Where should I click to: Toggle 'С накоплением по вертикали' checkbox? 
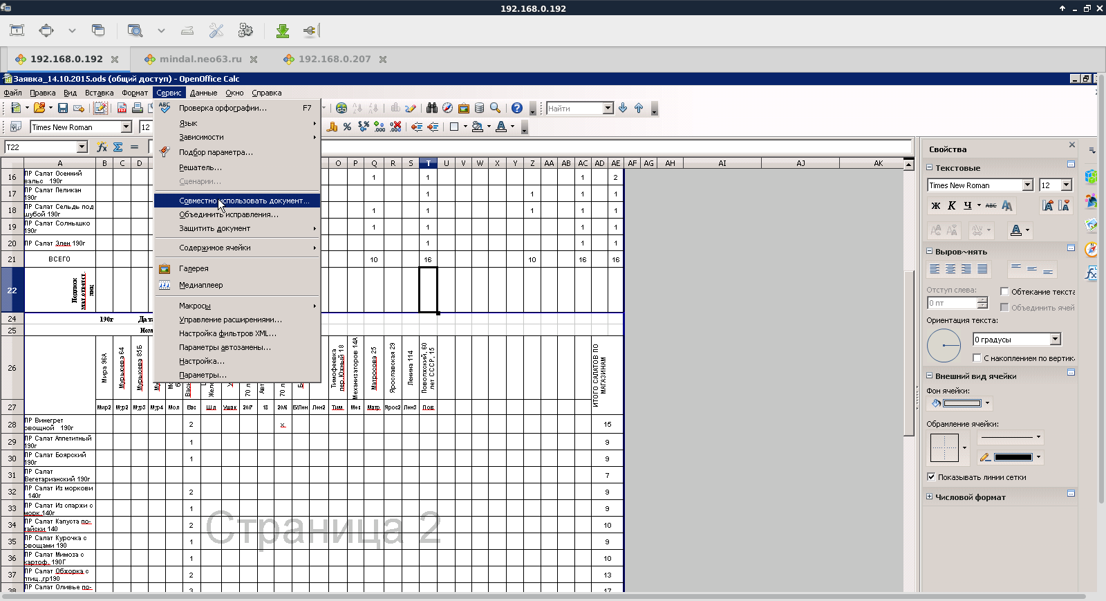point(977,358)
